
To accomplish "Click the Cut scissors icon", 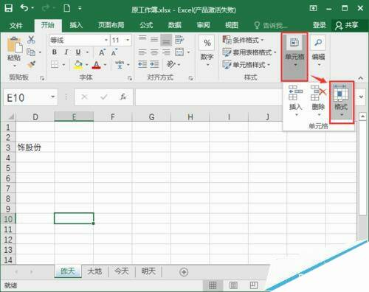I will tap(31, 40).
